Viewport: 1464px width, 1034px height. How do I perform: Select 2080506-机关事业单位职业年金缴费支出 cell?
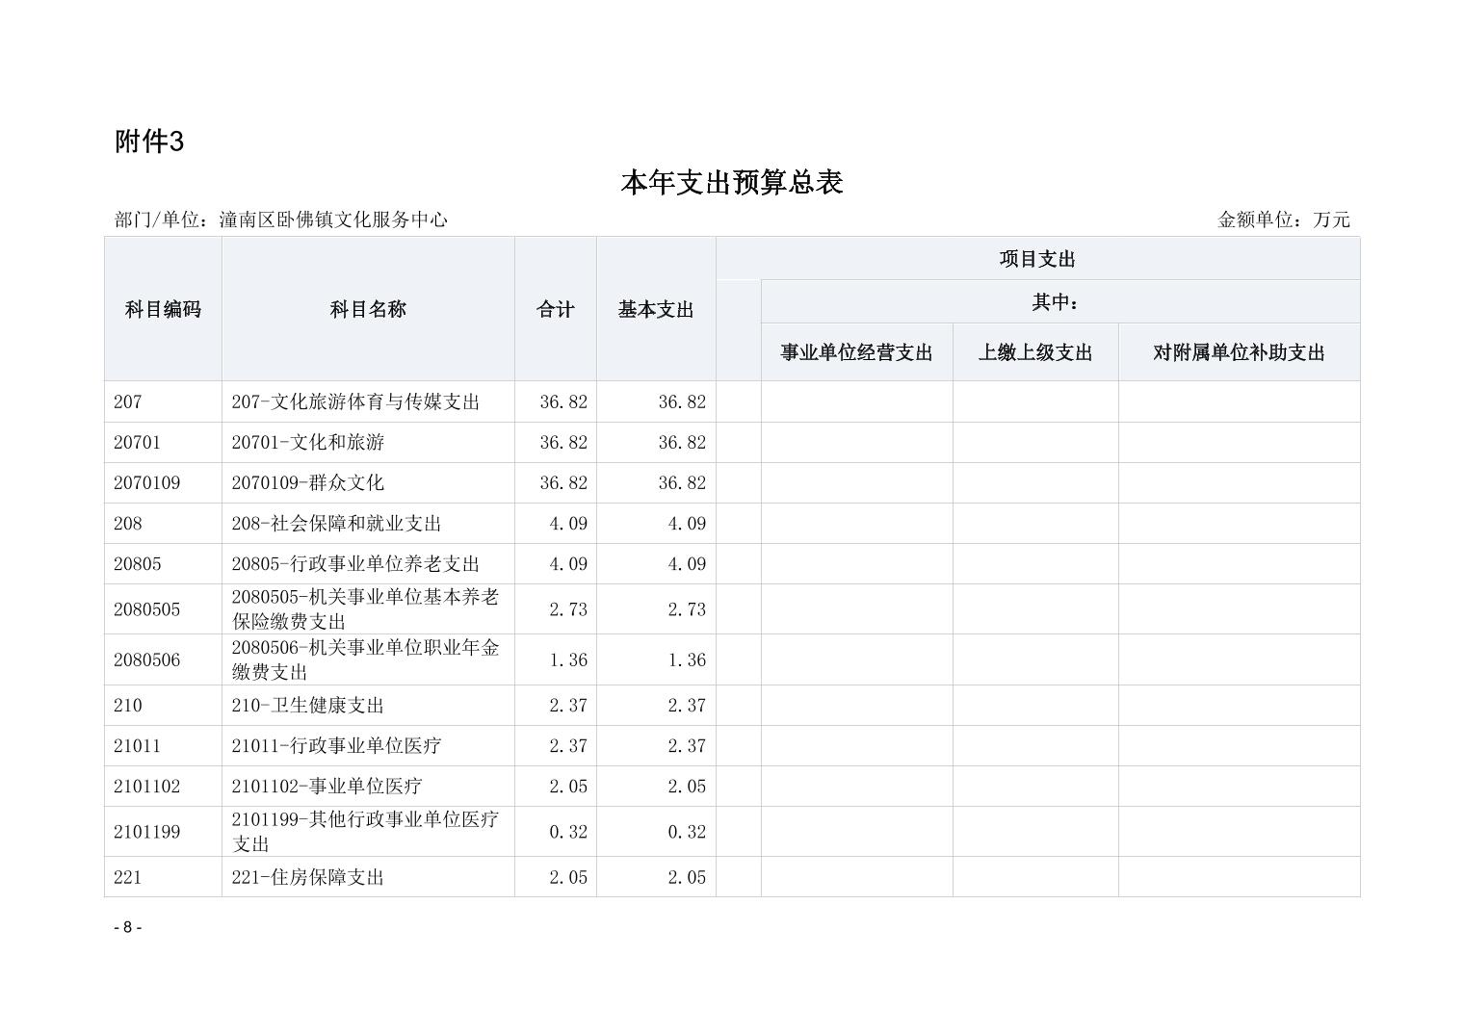tap(368, 659)
